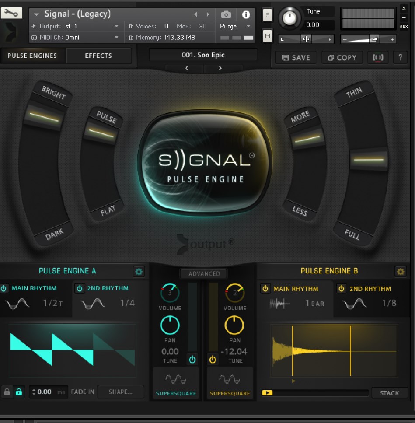Image resolution: width=415 pixels, height=423 pixels.
Task: Click the wrench icon to edit instrument
Action: (x=11, y=13)
